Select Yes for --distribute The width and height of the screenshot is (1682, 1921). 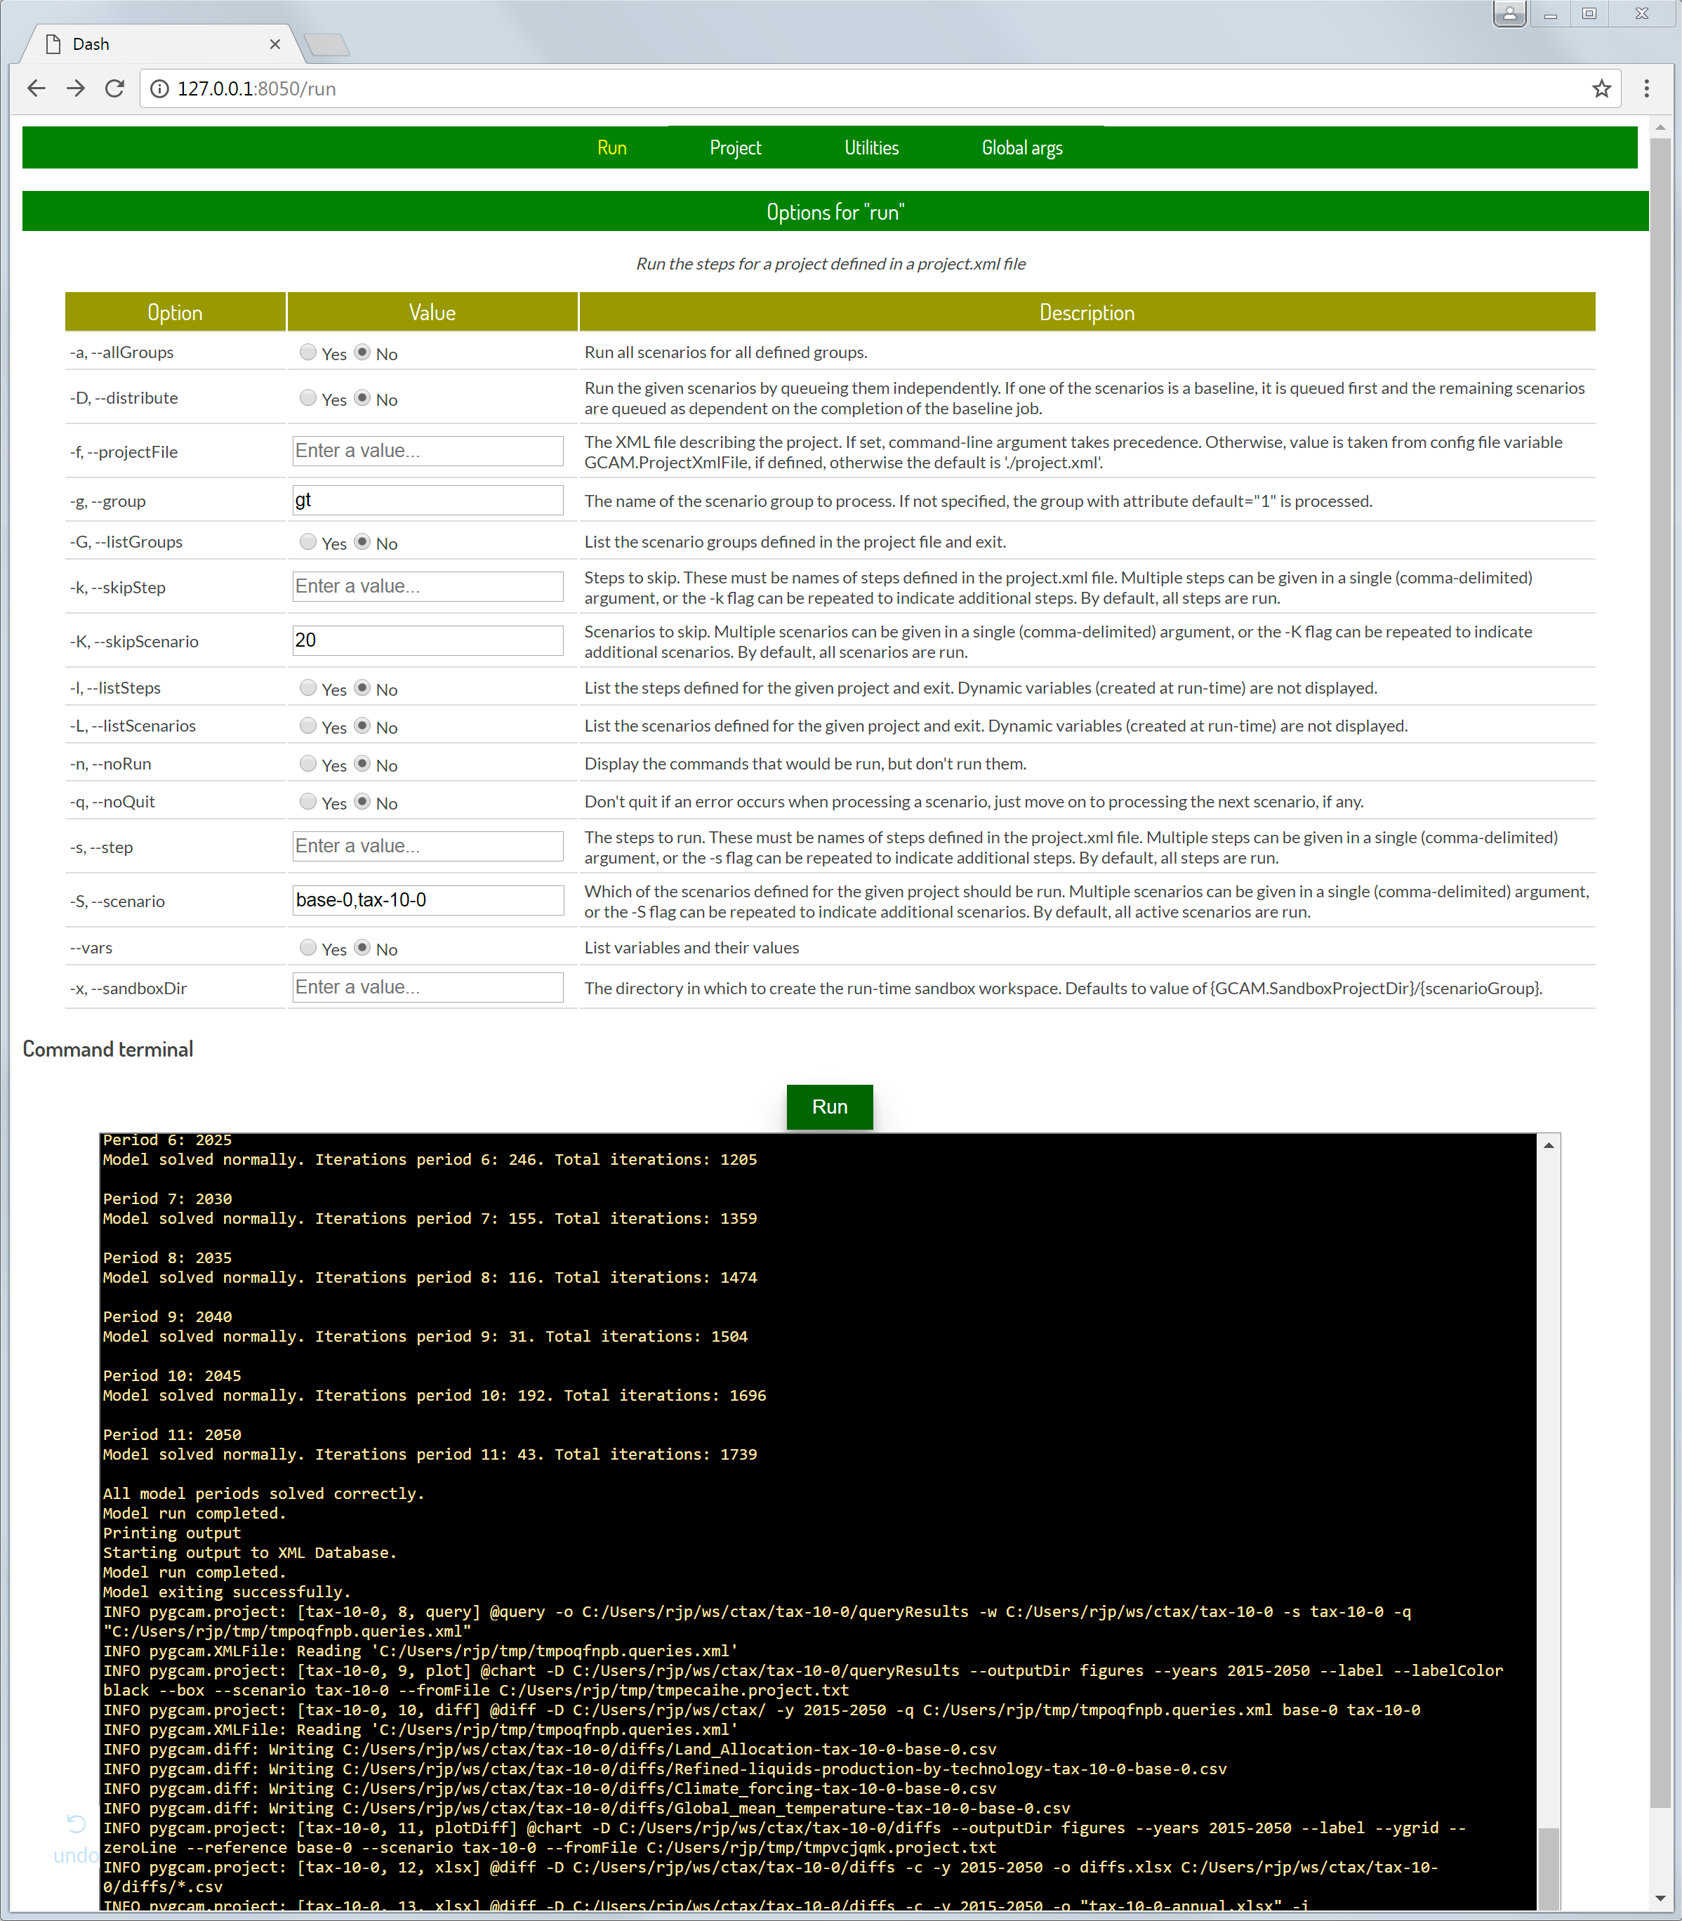[x=308, y=398]
